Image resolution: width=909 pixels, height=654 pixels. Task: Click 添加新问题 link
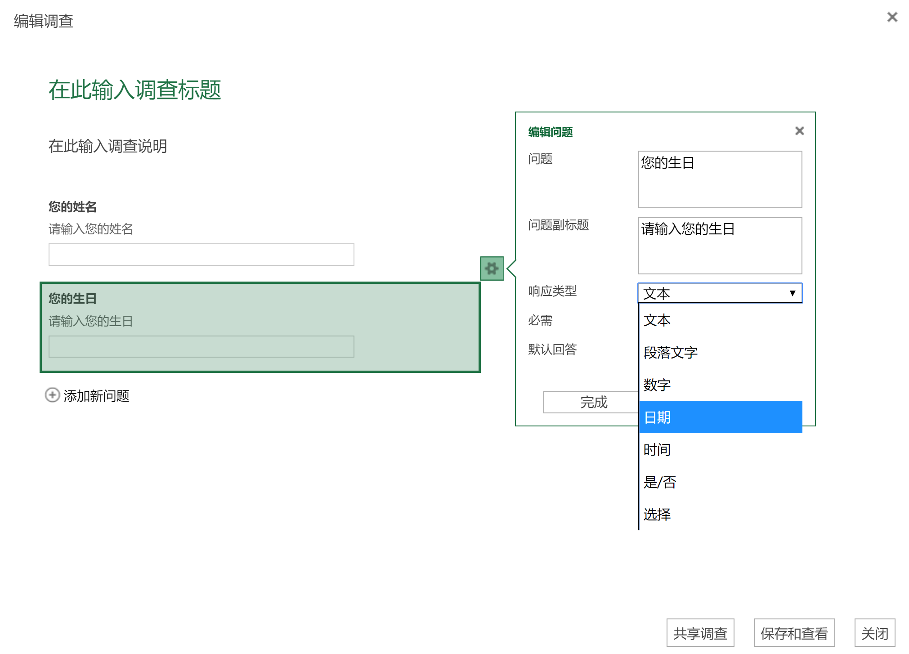[x=96, y=396]
